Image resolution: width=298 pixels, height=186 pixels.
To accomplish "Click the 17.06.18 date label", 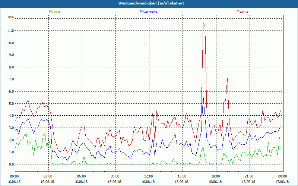I will point(282,182).
